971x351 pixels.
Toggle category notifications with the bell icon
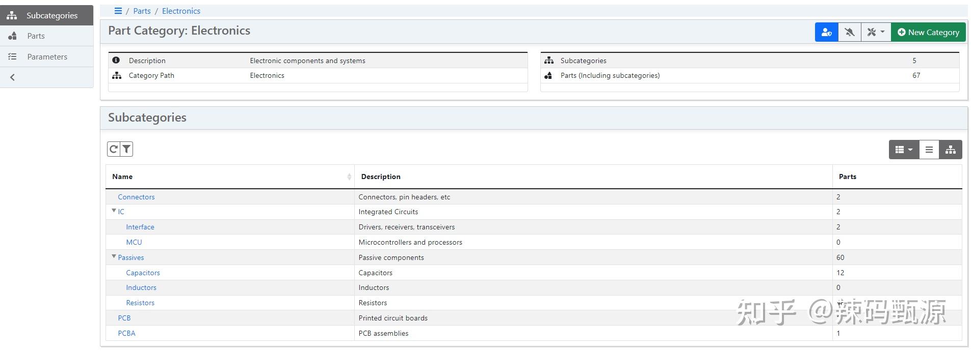click(x=849, y=32)
